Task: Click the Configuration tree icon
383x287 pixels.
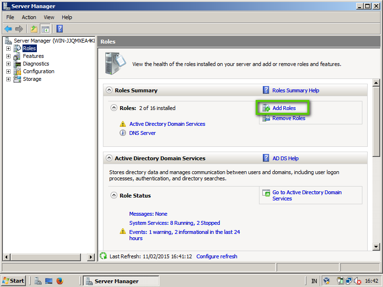Action: [x=17, y=71]
